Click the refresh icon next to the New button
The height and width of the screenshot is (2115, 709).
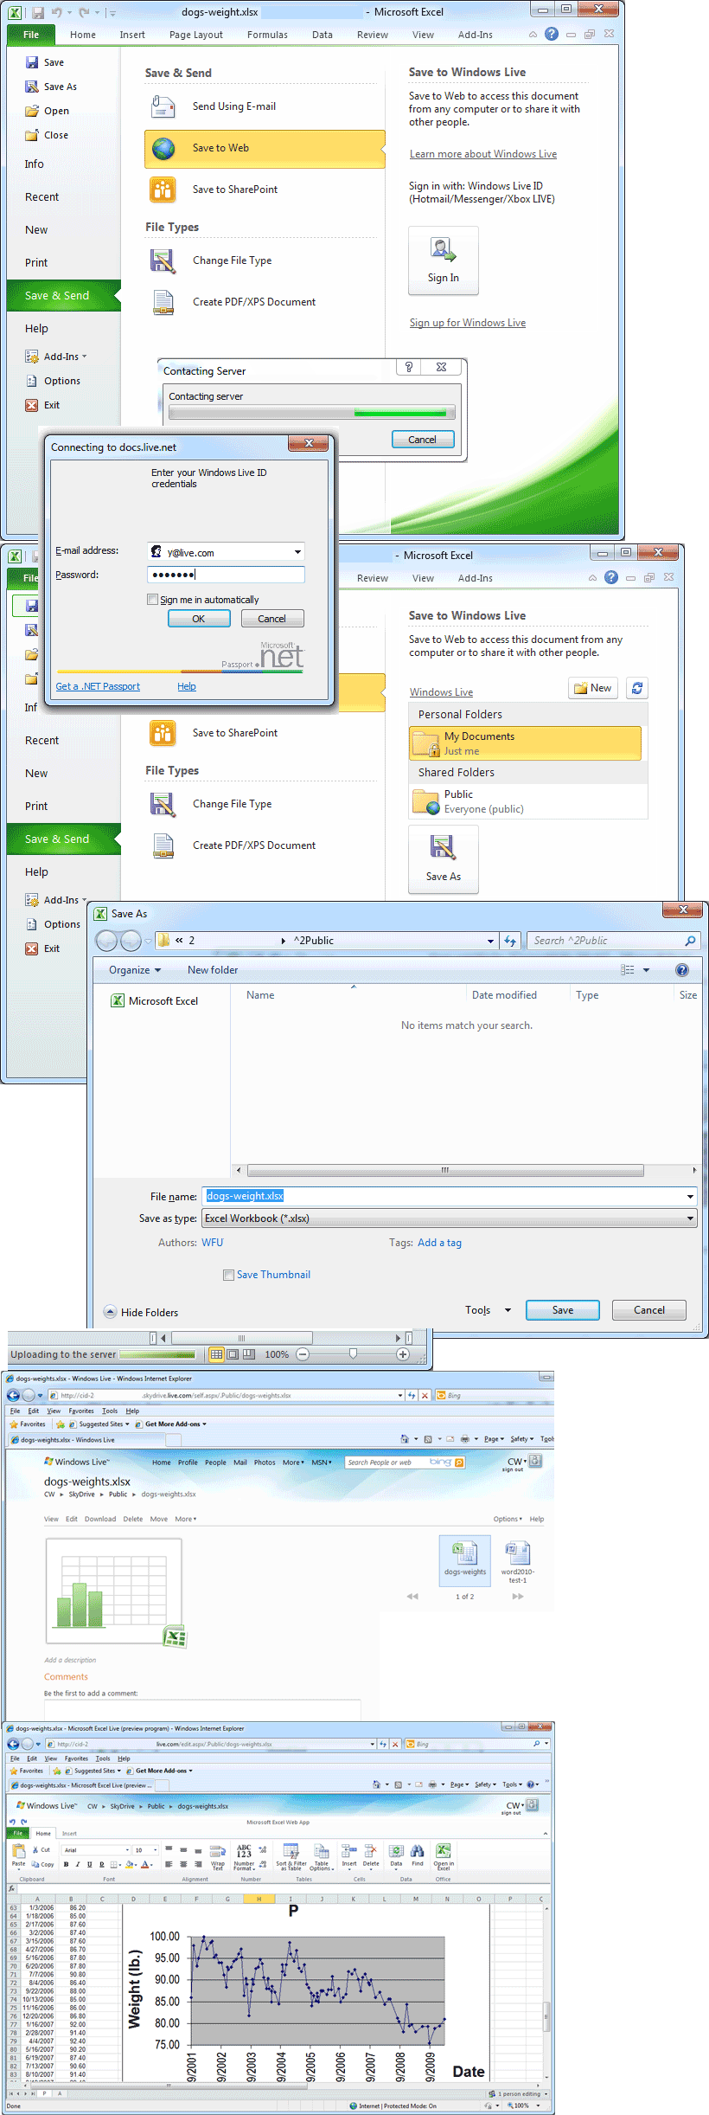637,688
